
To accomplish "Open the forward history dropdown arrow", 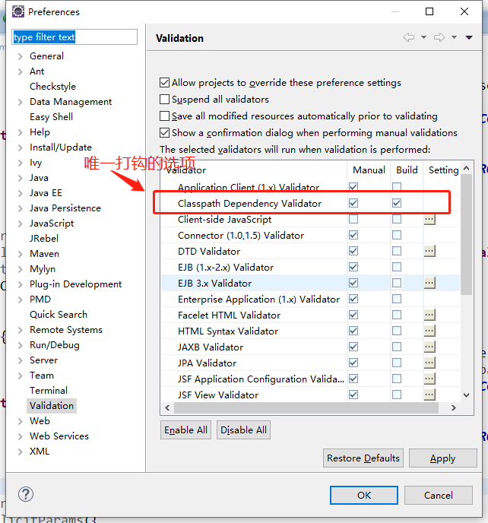I will pyautogui.click(x=454, y=37).
